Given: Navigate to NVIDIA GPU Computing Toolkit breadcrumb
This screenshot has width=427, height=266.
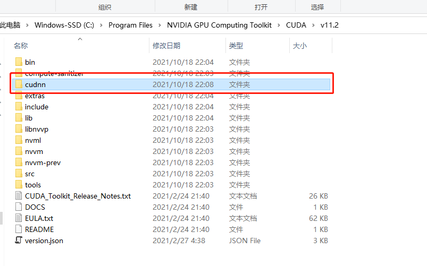Looking at the screenshot, I should click(219, 25).
